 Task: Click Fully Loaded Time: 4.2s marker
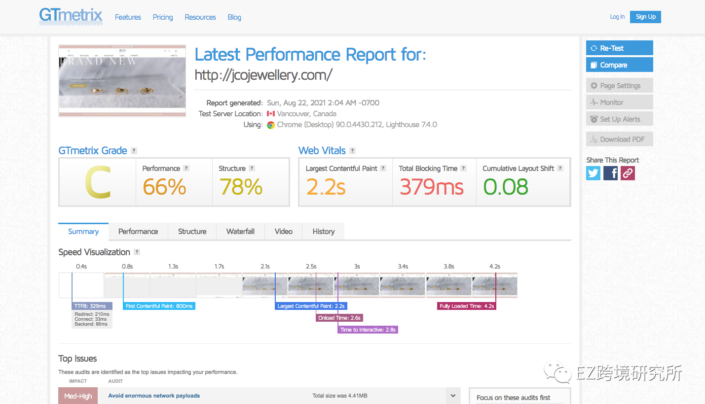467,306
